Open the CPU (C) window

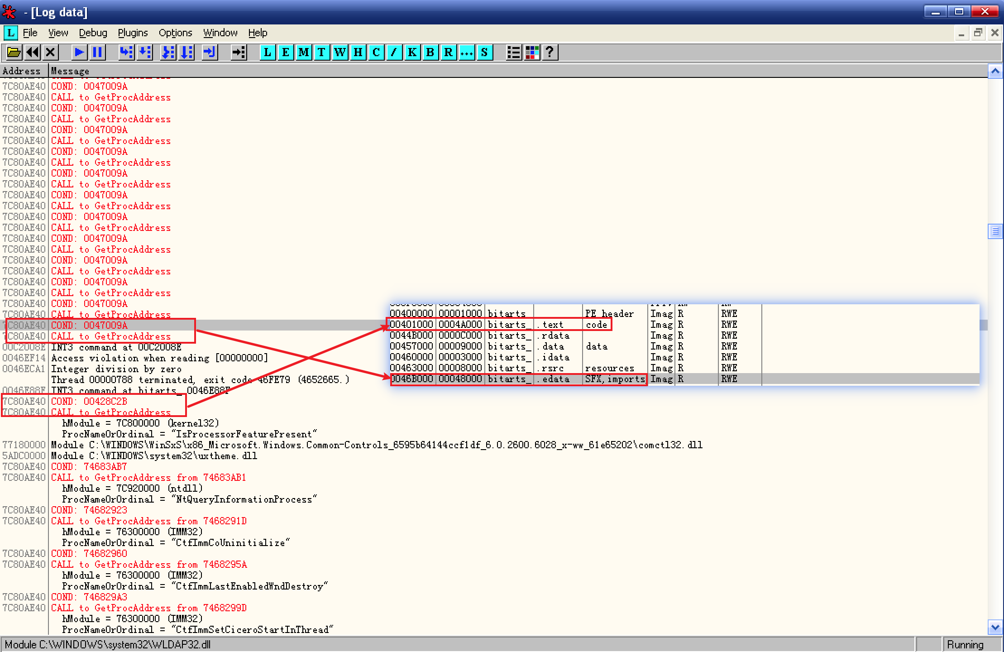(376, 53)
